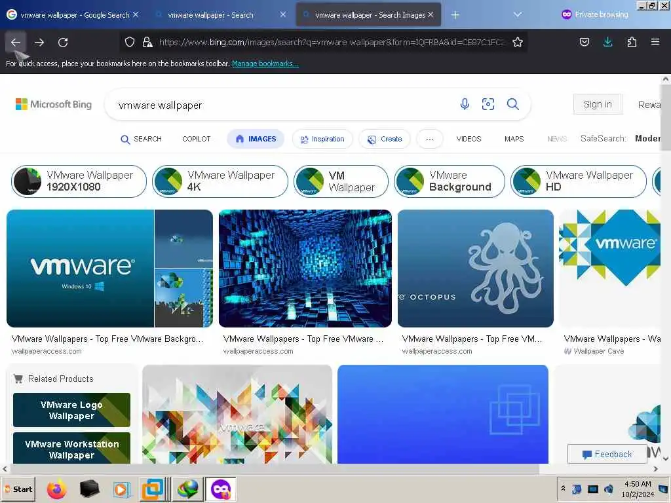Open the Create image button
Screen dimensions: 671x503
(384, 139)
